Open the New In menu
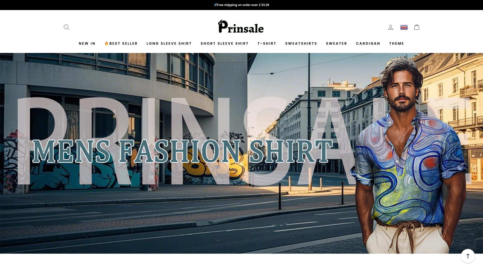Viewport: 483px width, 271px height. tap(87, 43)
